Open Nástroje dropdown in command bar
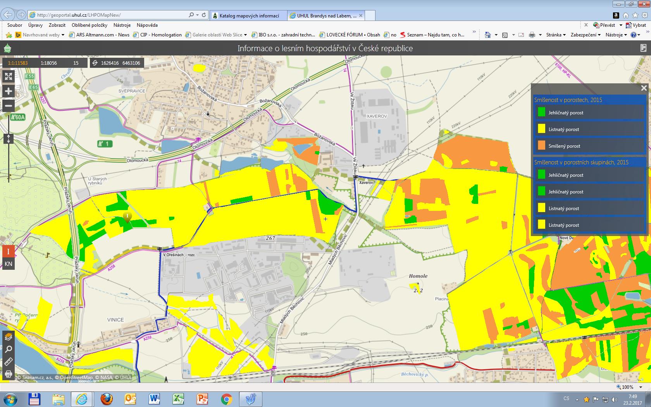 (x=616, y=34)
